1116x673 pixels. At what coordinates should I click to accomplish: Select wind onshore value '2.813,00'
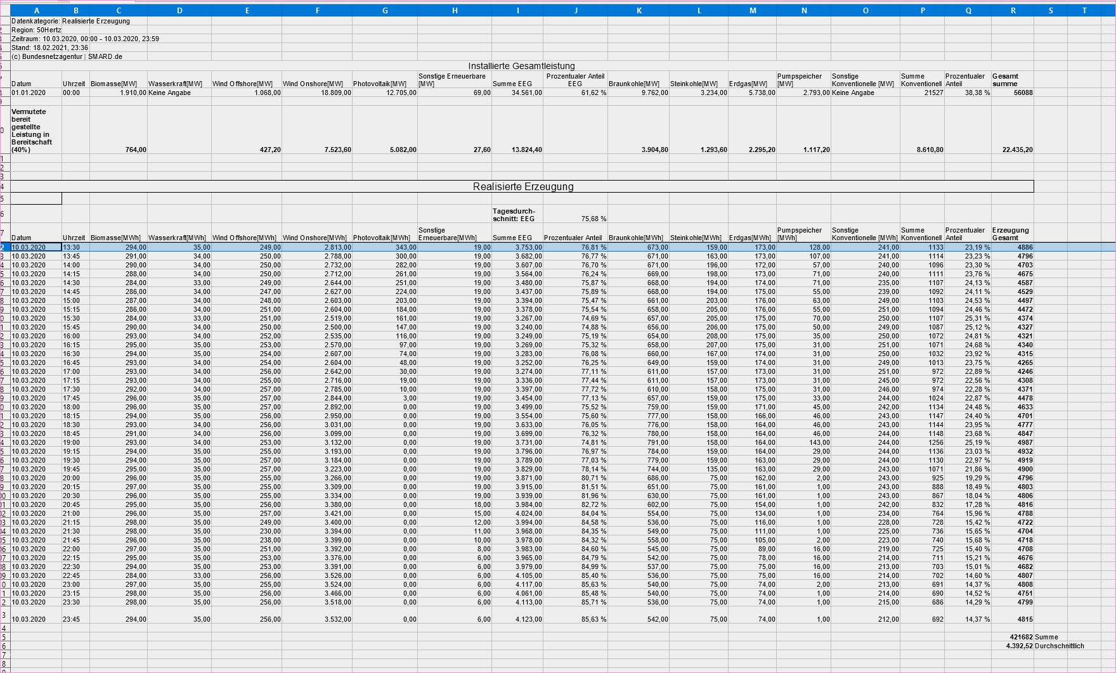pyautogui.click(x=317, y=247)
